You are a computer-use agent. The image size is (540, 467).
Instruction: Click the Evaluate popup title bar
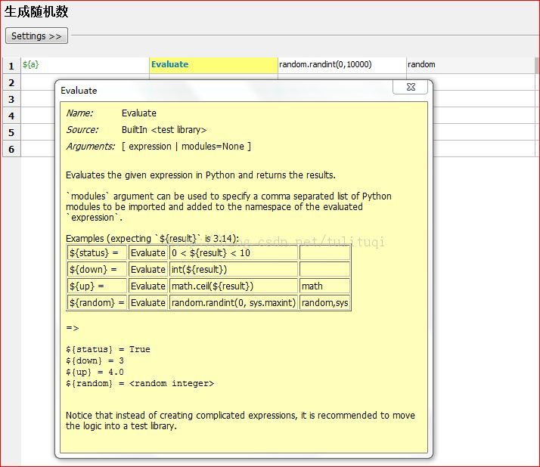227,90
